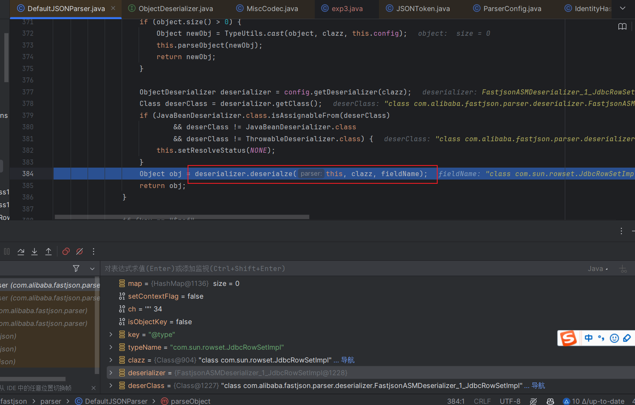Click the Sogou input method S logo

pyautogui.click(x=568, y=338)
